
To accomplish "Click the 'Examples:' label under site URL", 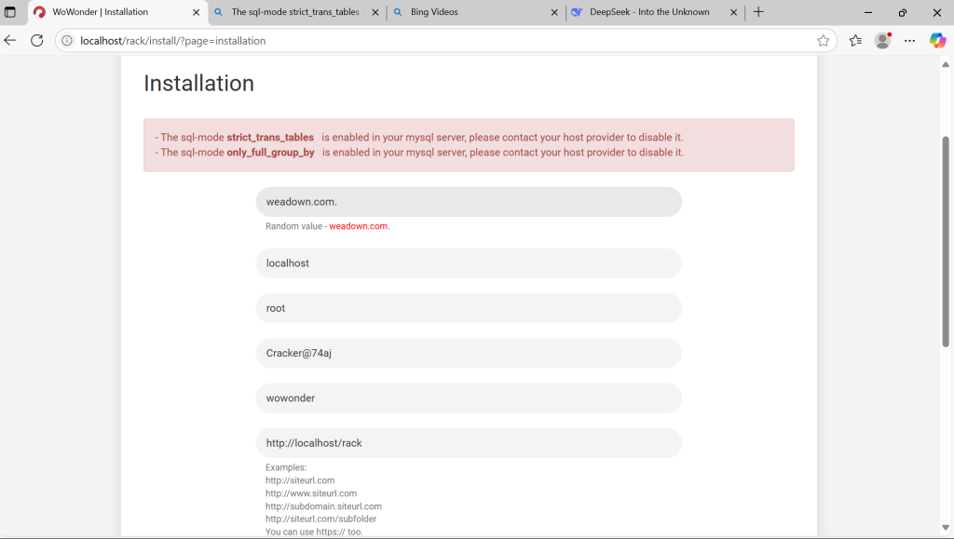I will 286,467.
